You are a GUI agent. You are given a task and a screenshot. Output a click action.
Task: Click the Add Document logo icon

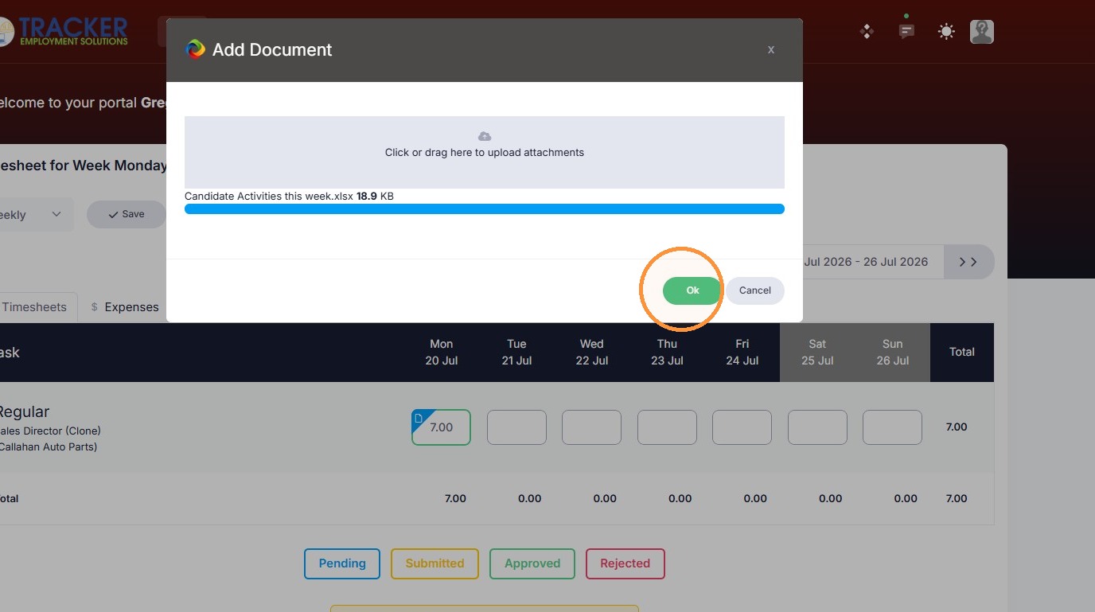click(x=195, y=49)
